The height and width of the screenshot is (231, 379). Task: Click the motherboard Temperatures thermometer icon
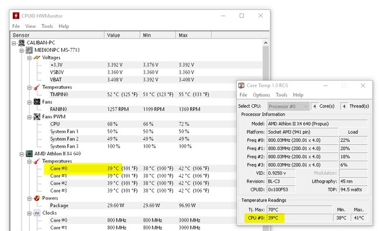pos(37,87)
